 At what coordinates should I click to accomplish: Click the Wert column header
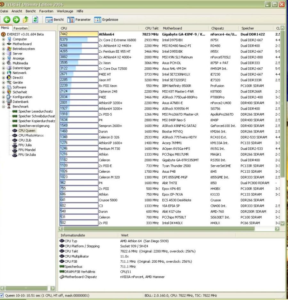[x=177, y=235]
